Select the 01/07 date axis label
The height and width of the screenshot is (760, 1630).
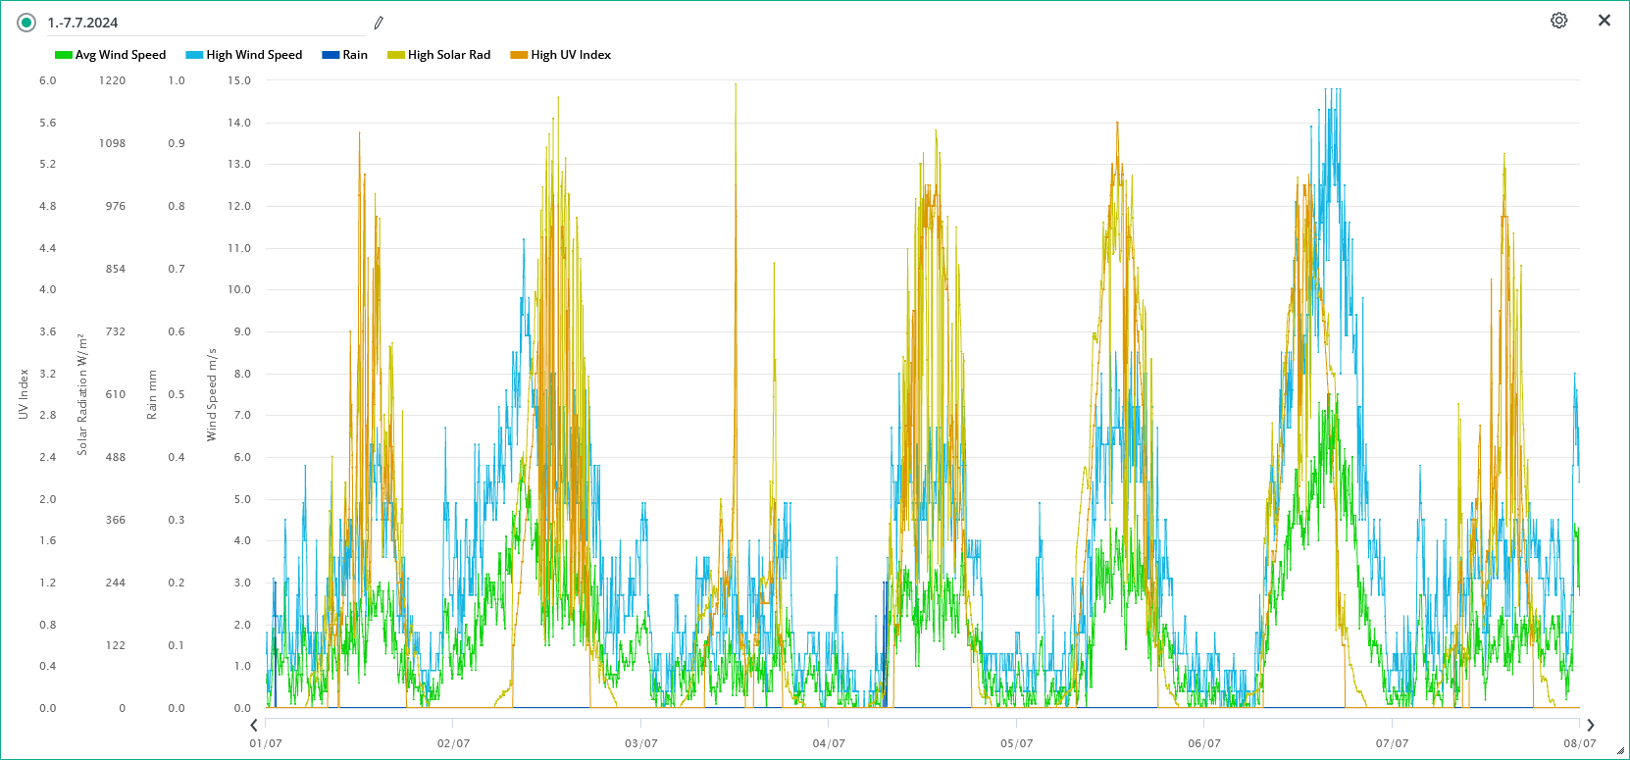tap(266, 743)
